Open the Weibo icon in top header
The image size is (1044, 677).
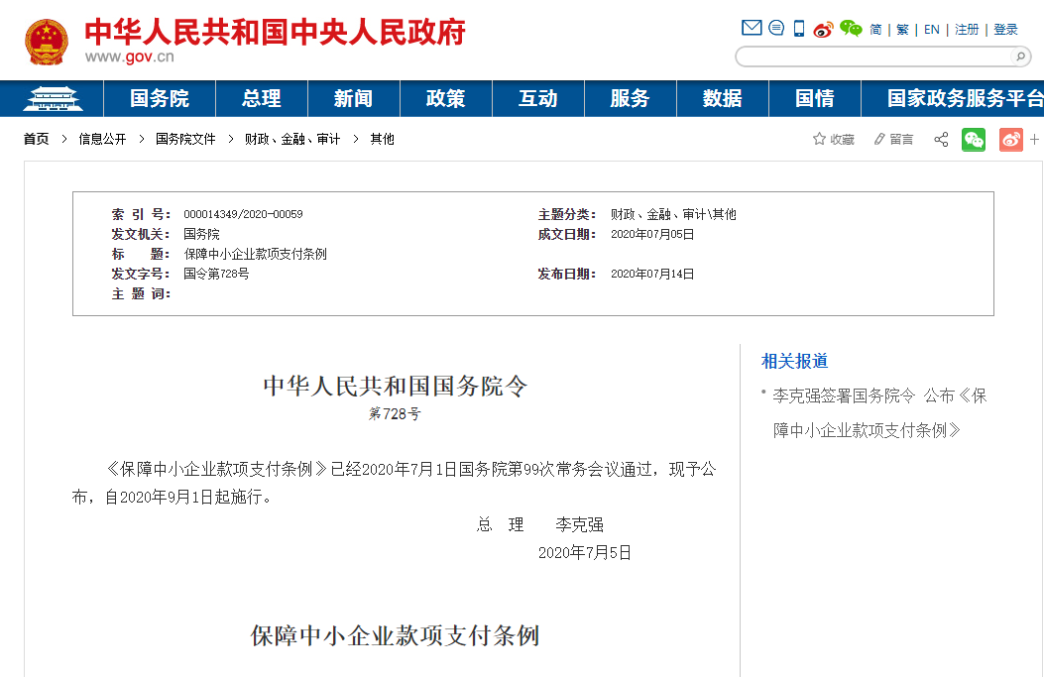point(824,30)
